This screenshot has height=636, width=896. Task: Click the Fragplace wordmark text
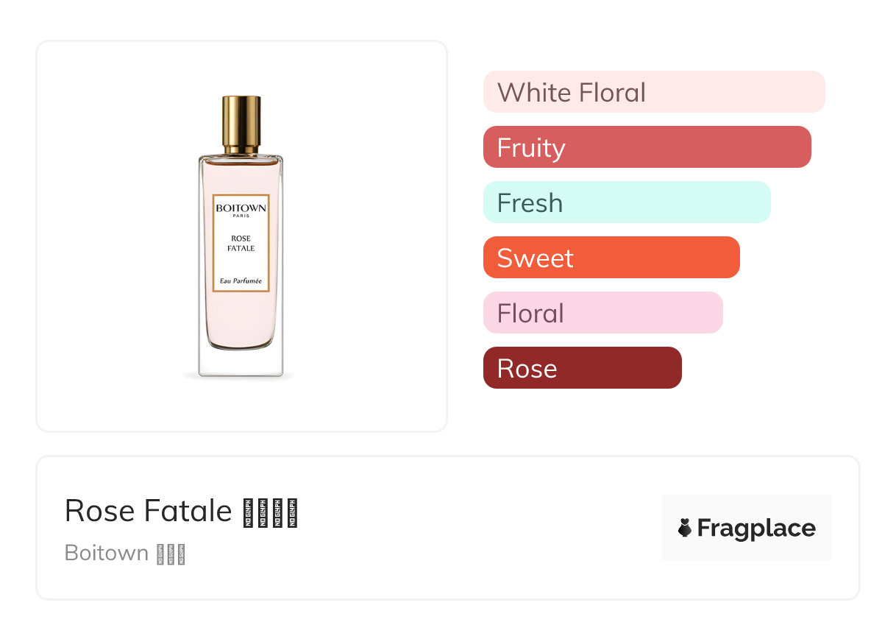(x=756, y=528)
